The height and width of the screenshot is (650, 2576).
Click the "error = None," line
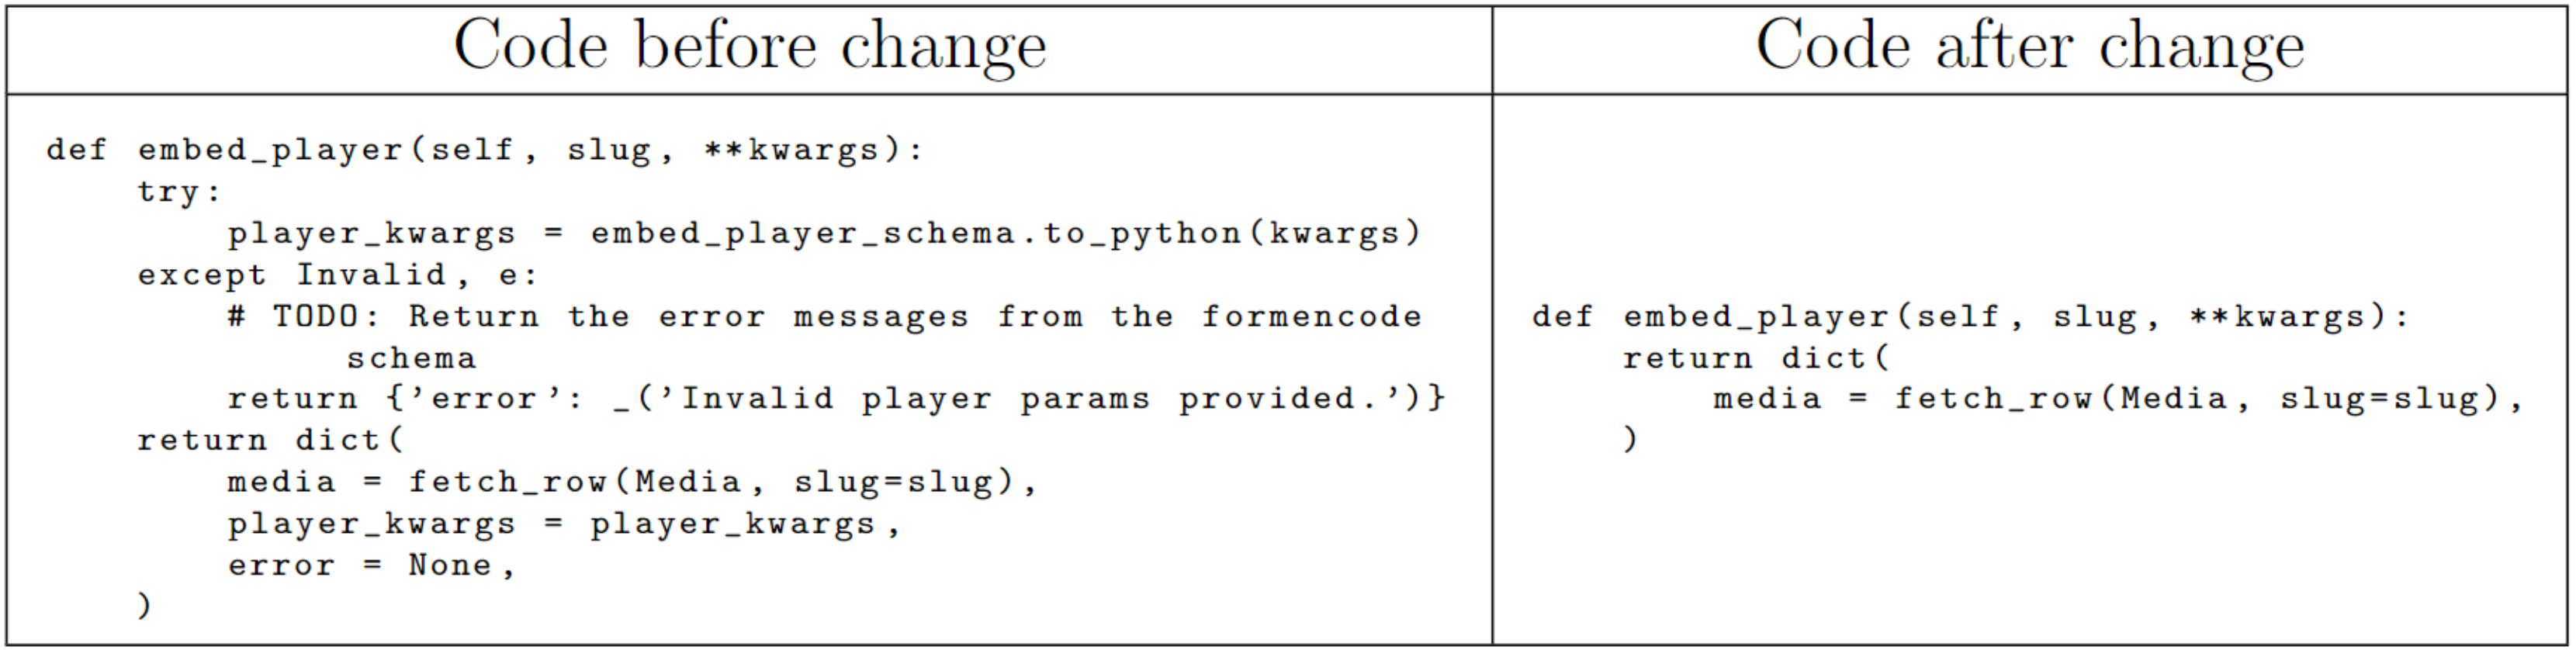tap(370, 566)
